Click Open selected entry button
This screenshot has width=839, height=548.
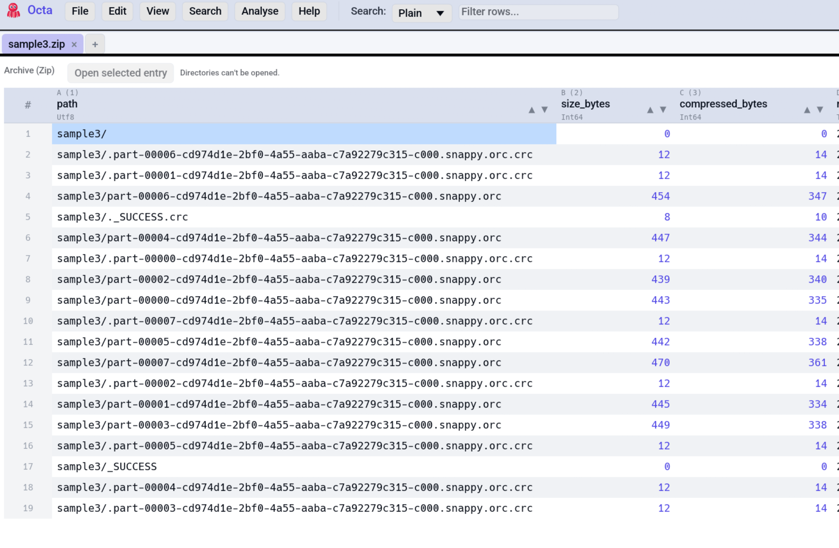coord(120,73)
